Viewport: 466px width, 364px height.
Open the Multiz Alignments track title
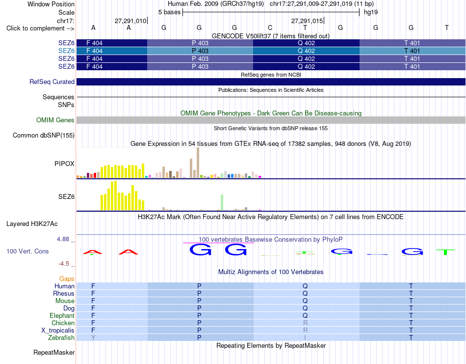pos(271,272)
